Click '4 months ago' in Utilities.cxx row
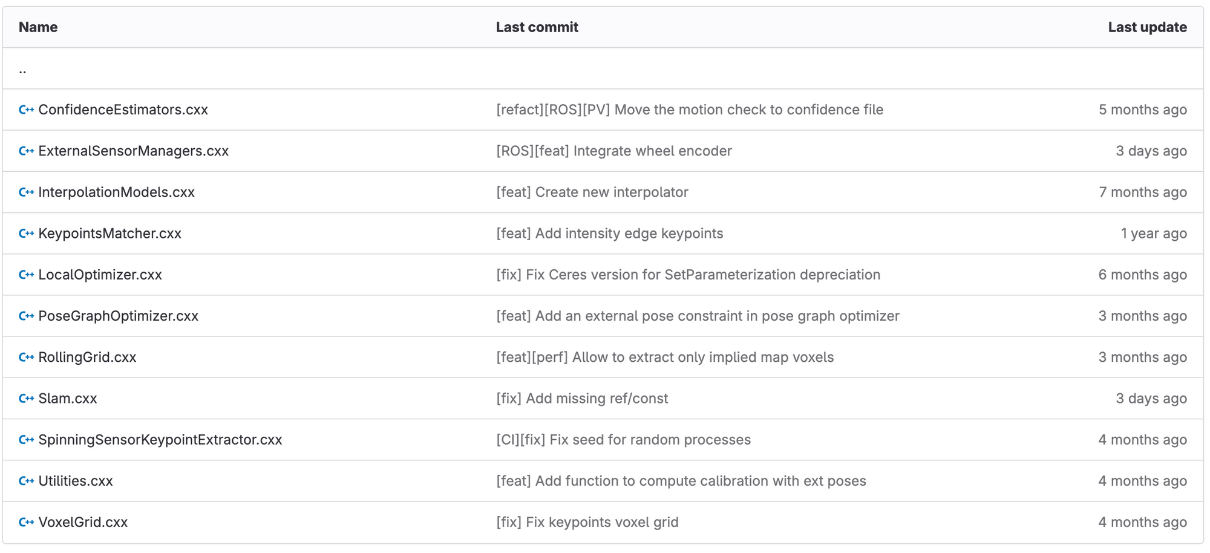The image size is (1210, 553). tap(1143, 480)
